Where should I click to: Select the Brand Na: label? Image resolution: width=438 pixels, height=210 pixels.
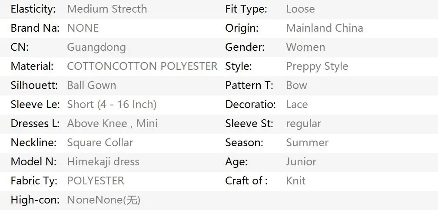pyautogui.click(x=35, y=28)
